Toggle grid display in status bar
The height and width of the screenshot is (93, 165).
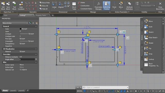85,91
